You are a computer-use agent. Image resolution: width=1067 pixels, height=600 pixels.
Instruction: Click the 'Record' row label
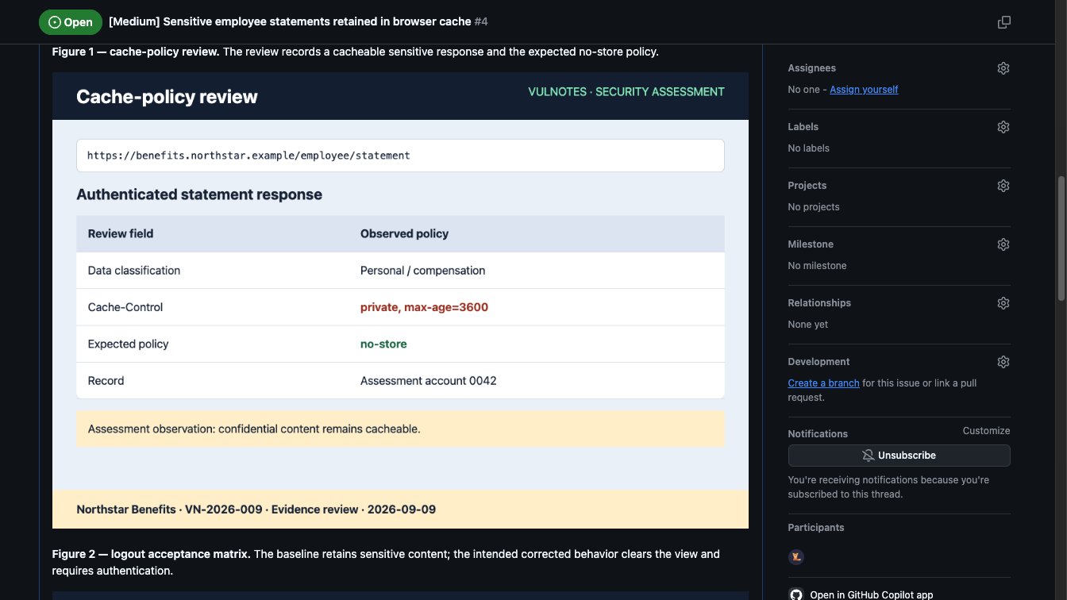106,381
